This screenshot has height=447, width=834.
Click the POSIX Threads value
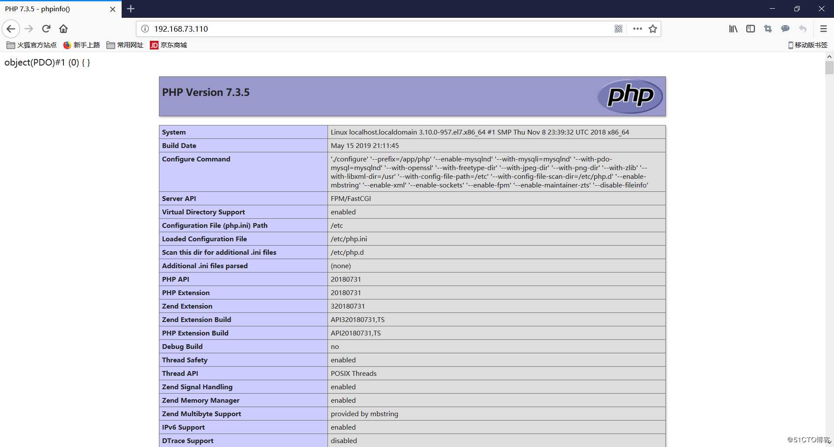(x=354, y=374)
